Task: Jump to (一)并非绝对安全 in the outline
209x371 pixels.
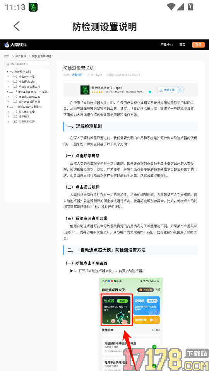Action: click(24, 112)
